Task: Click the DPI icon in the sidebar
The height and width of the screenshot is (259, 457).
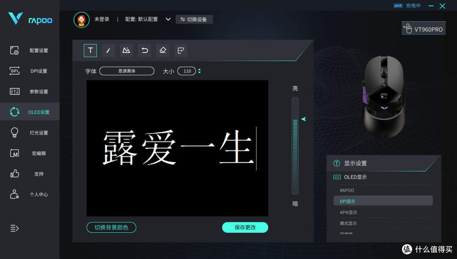Action: point(14,71)
